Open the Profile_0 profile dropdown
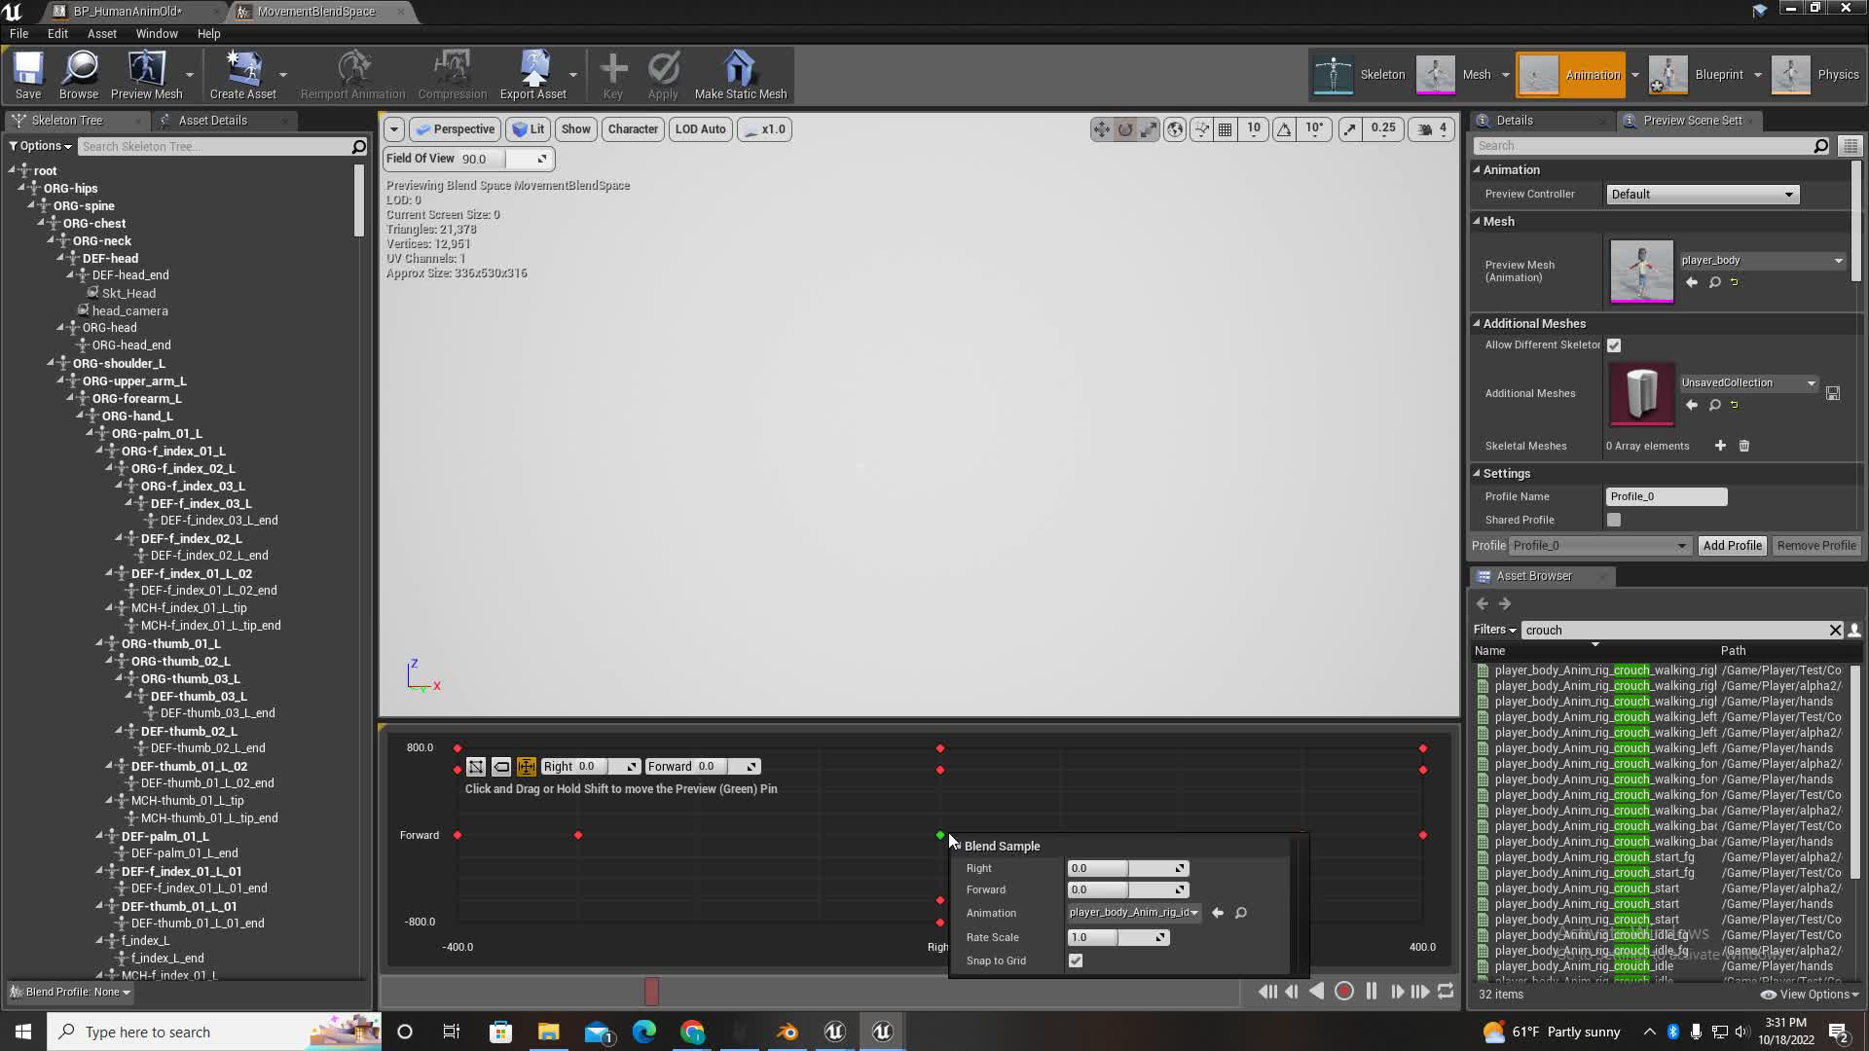Viewport: 1869px width, 1051px height. pos(1600,546)
